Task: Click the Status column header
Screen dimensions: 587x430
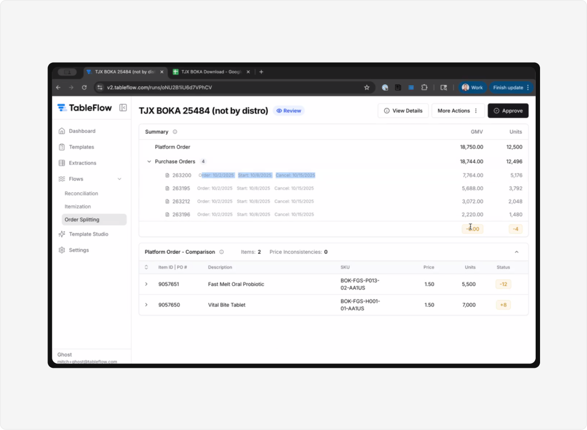Action: (503, 267)
